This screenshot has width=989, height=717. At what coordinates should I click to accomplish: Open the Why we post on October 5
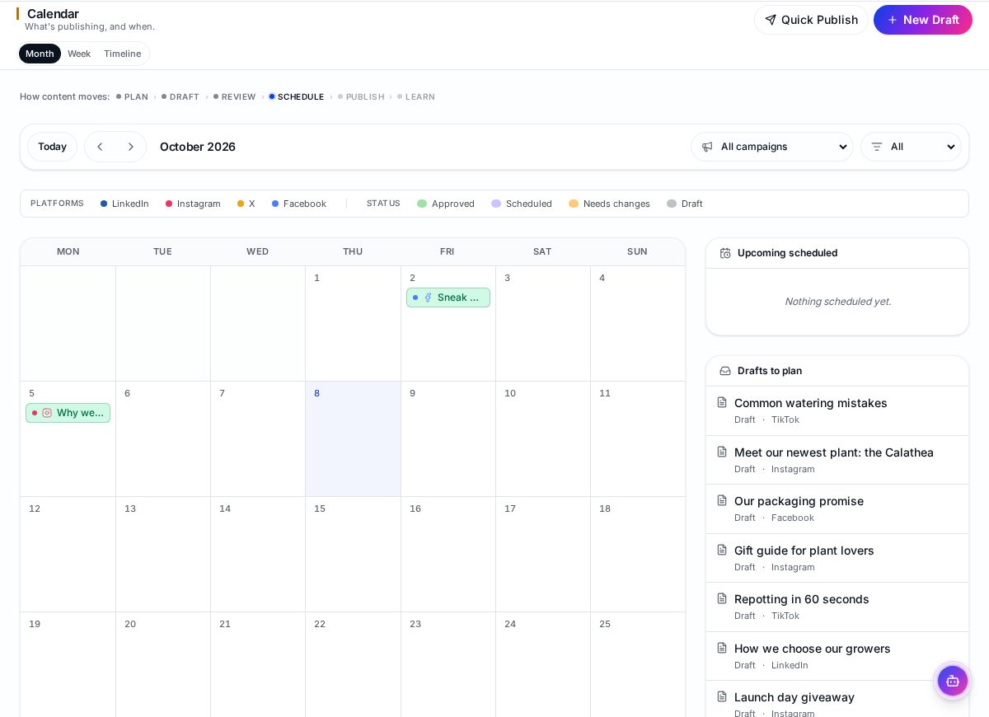click(68, 413)
